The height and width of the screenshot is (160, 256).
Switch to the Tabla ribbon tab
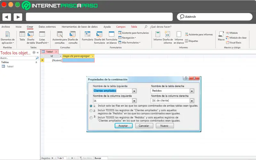click(134, 27)
